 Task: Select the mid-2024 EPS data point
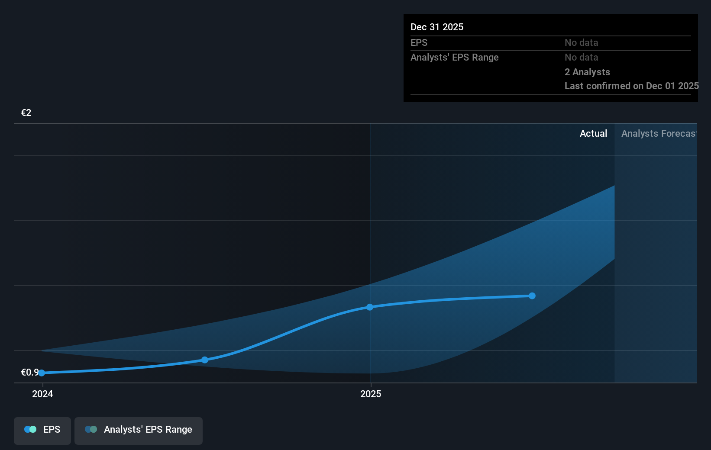coord(204,360)
